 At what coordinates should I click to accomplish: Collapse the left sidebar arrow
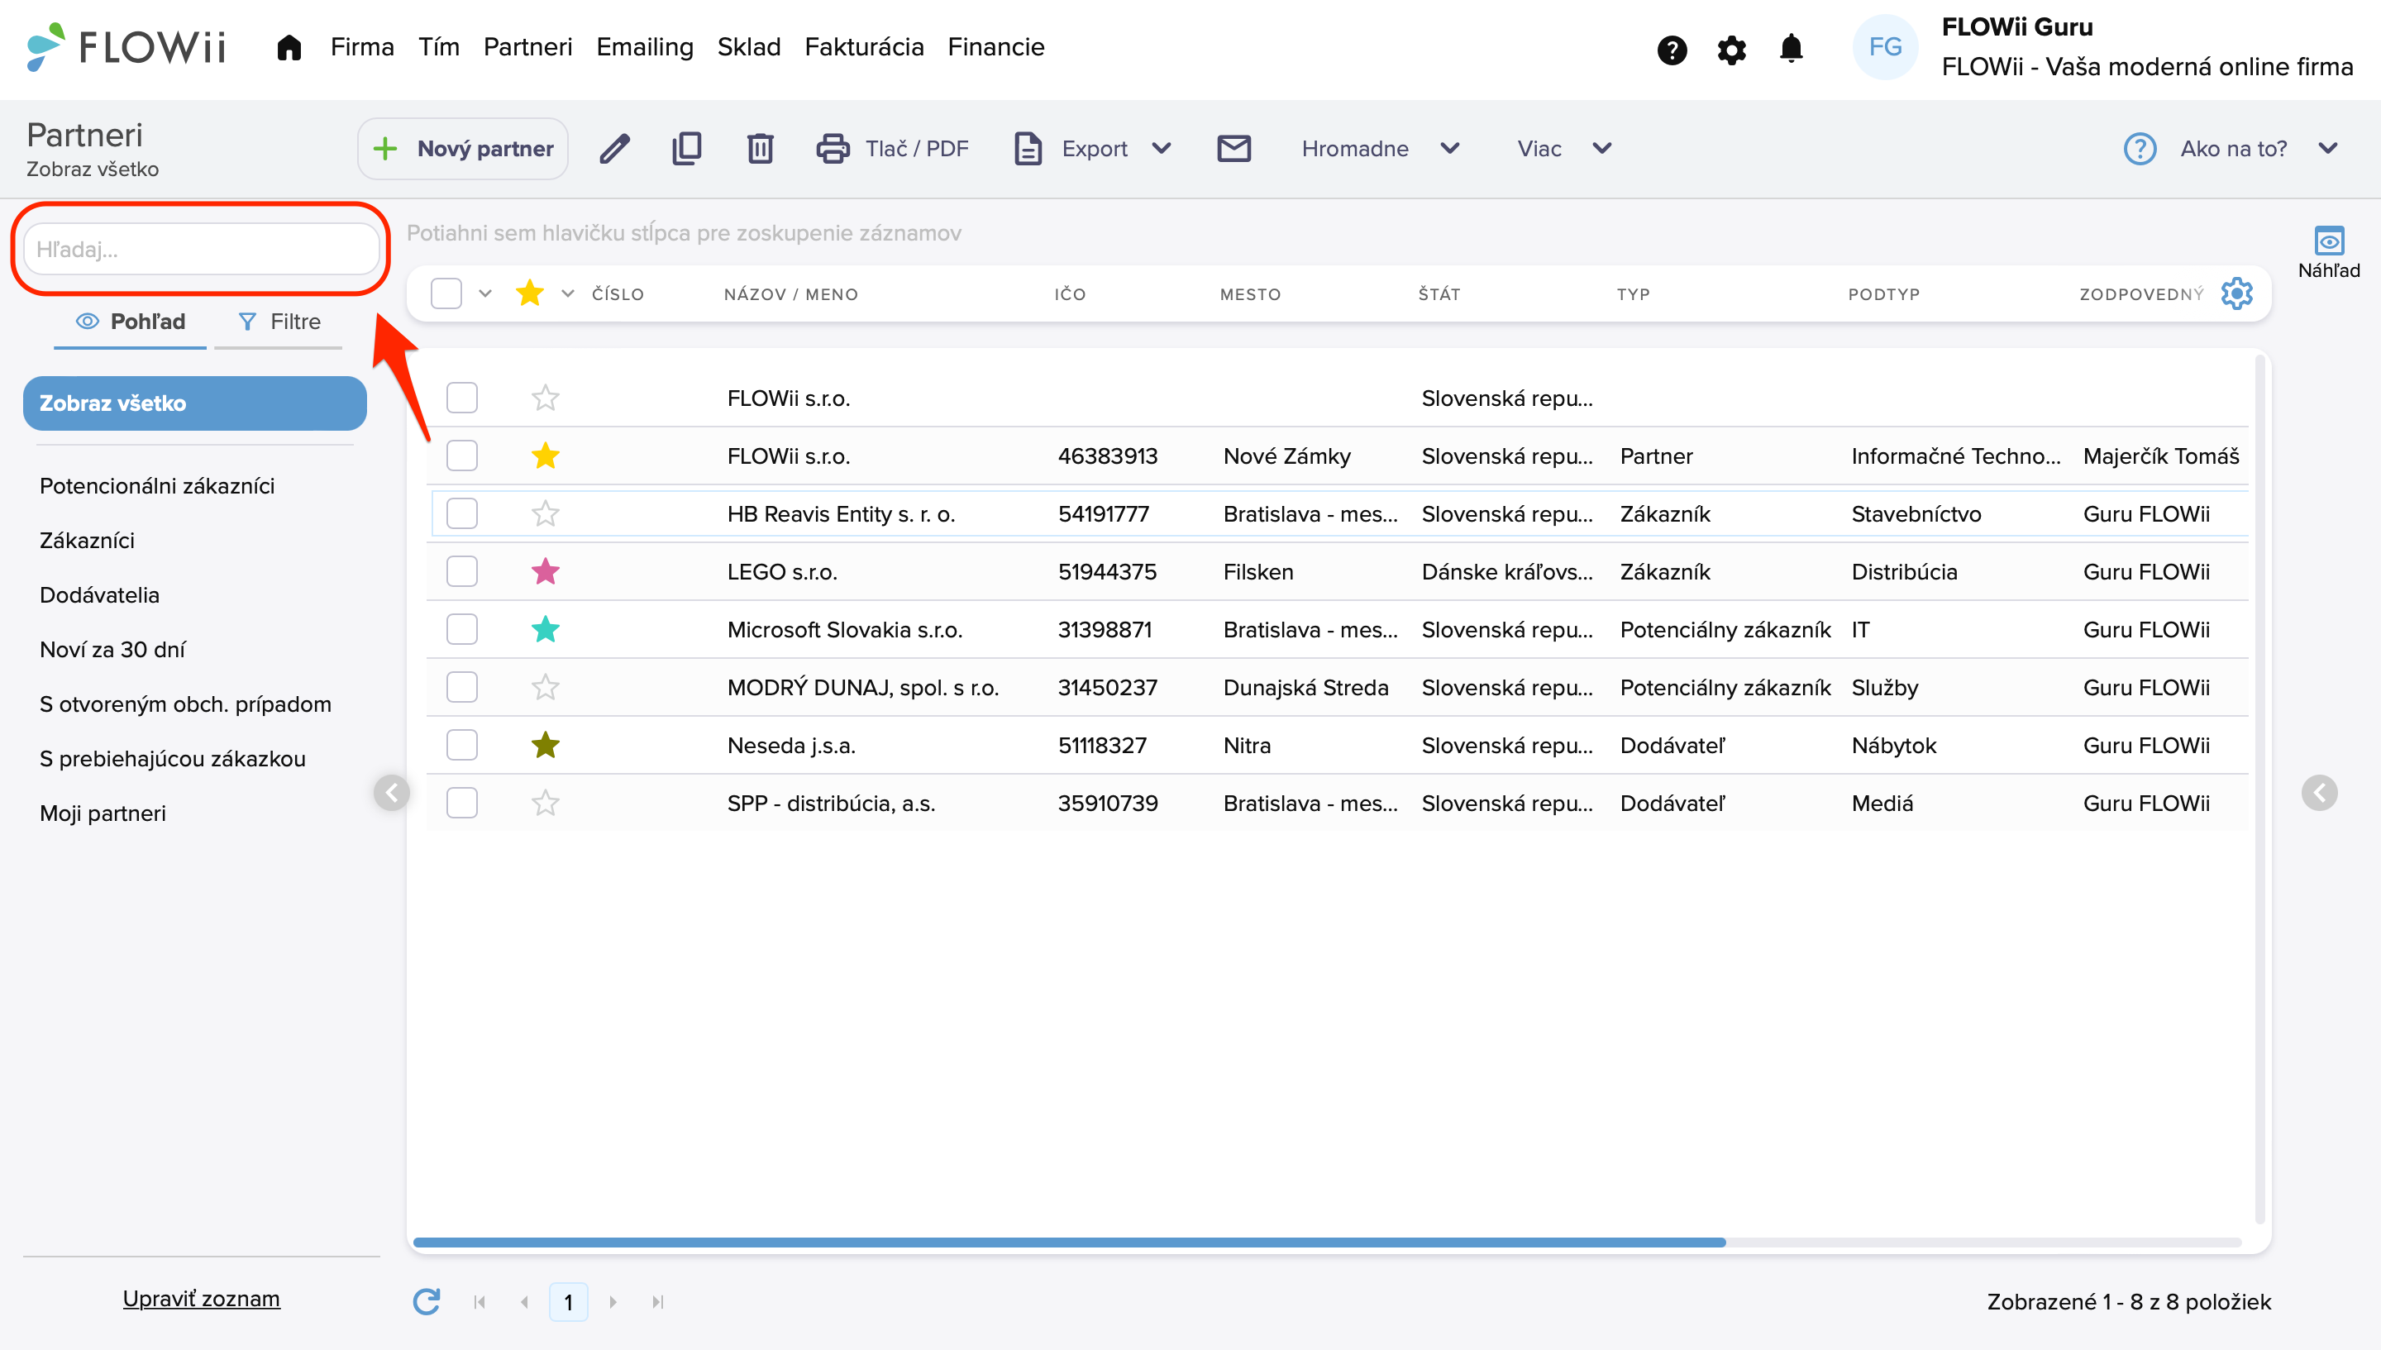[x=392, y=793]
